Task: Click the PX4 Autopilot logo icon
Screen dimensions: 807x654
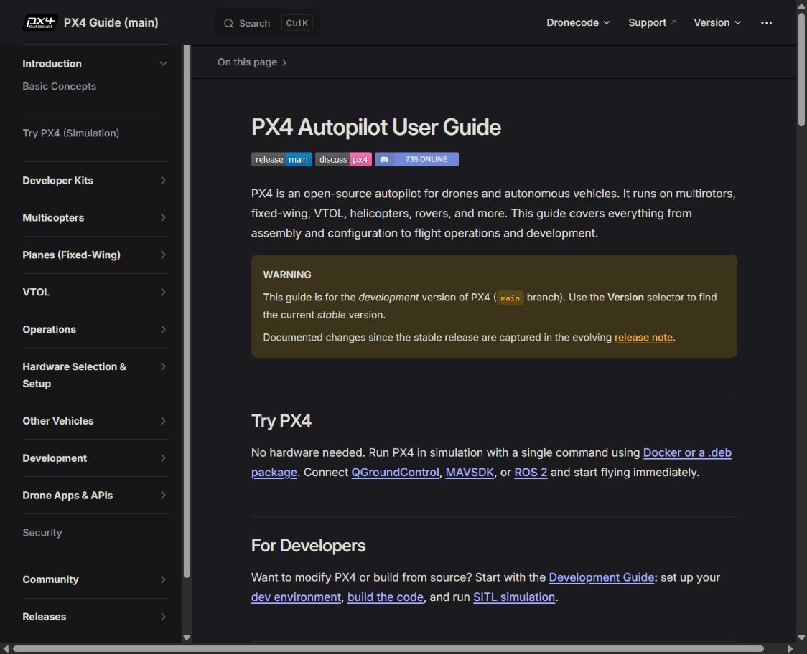Action: 40,23
